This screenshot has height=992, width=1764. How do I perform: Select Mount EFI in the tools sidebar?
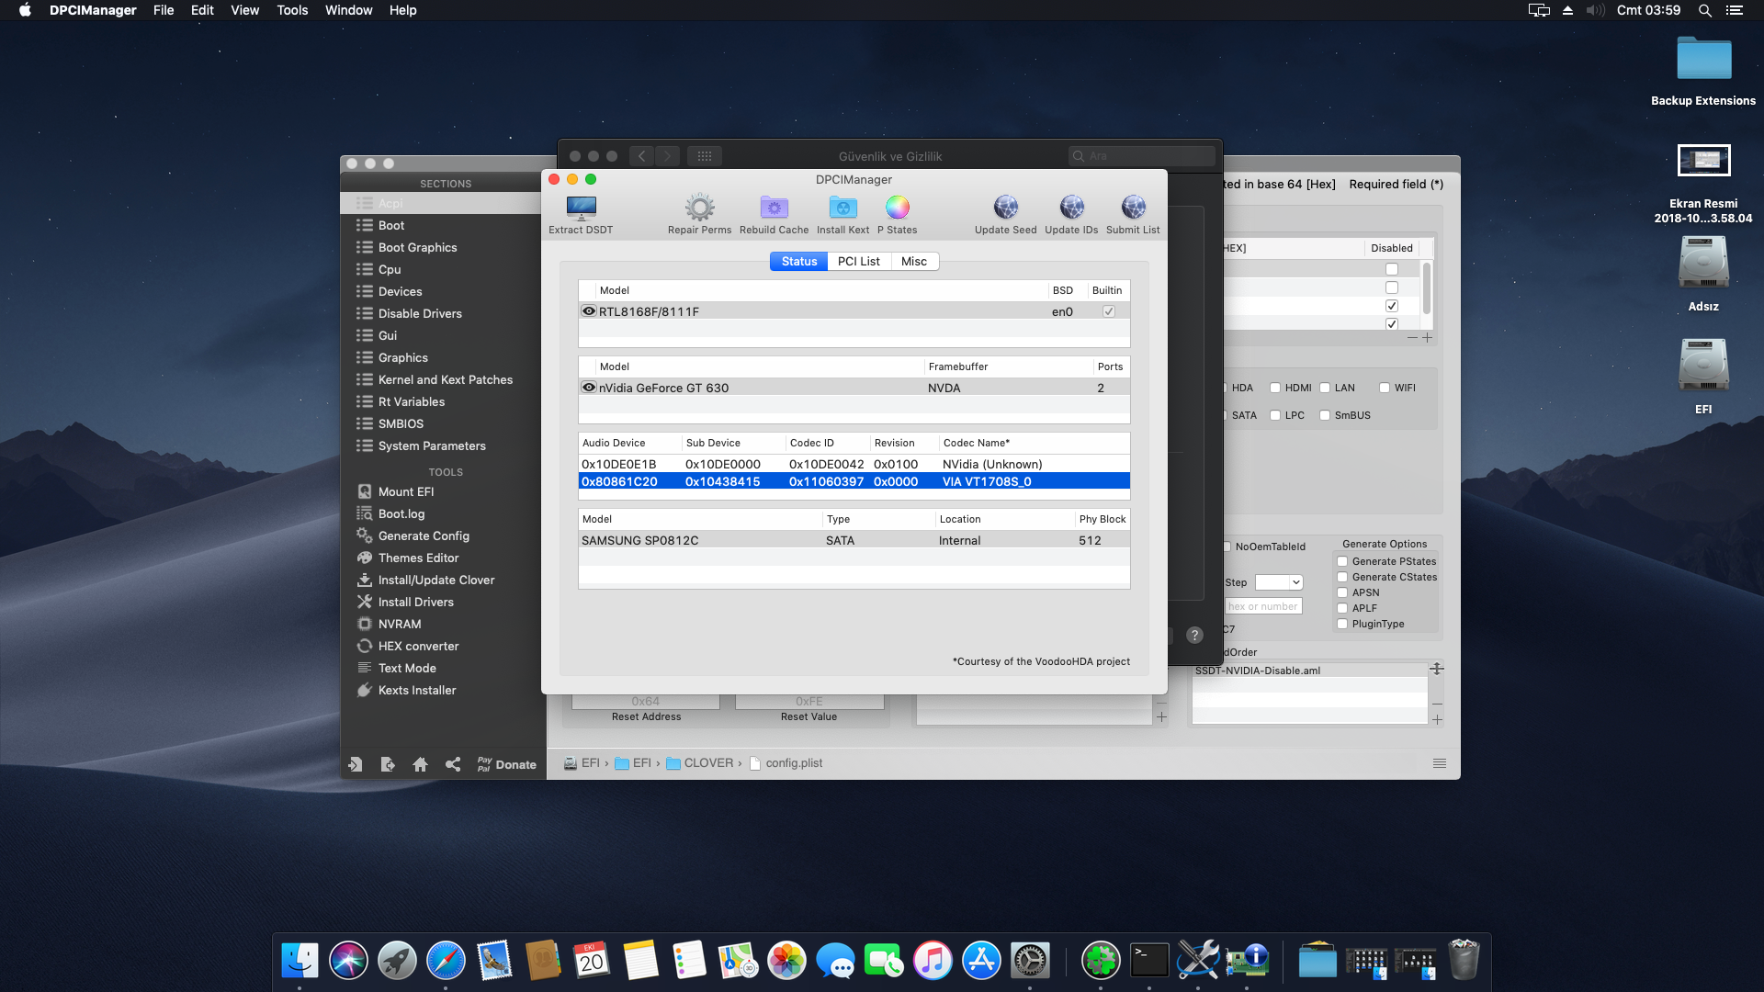[x=405, y=492]
